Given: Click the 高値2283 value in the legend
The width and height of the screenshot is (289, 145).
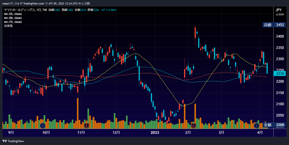Looking at the screenshot, I should click(67, 10).
